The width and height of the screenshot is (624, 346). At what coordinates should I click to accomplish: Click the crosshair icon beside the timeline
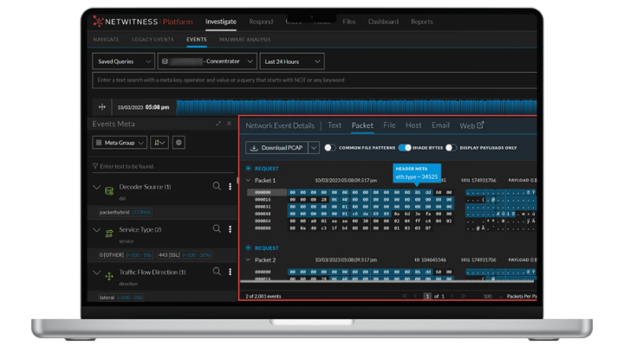pos(102,107)
